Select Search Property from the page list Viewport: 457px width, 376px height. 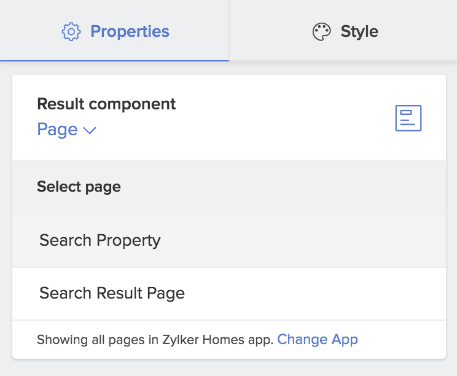click(x=100, y=240)
